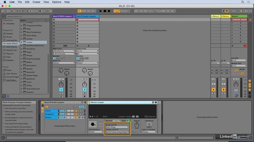Open the Apple menu
Viewport: 254px width, 142px height.
tap(5, 2)
